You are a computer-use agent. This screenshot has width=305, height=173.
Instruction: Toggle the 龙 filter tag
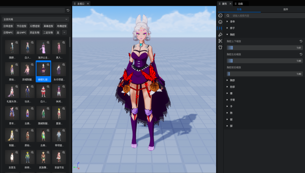coord(58,33)
